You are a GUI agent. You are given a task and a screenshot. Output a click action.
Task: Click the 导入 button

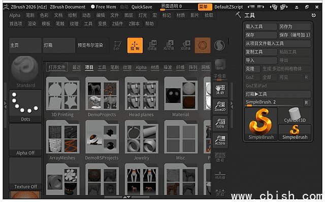(x=261, y=60)
